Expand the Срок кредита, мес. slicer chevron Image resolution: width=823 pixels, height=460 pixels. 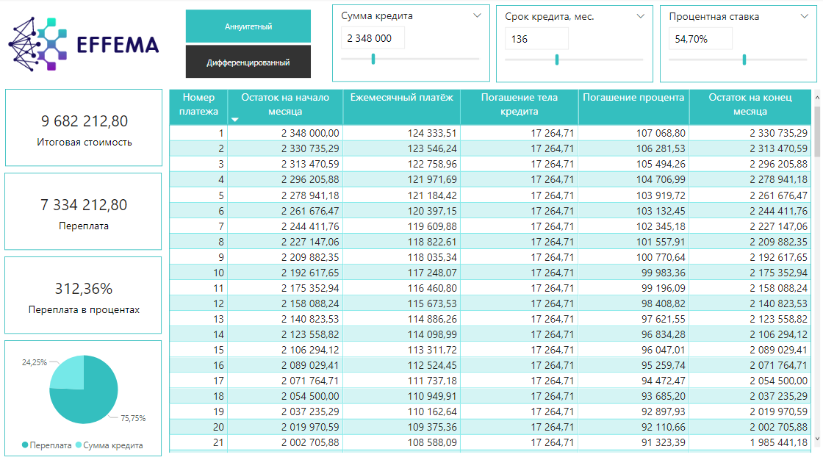tap(640, 16)
